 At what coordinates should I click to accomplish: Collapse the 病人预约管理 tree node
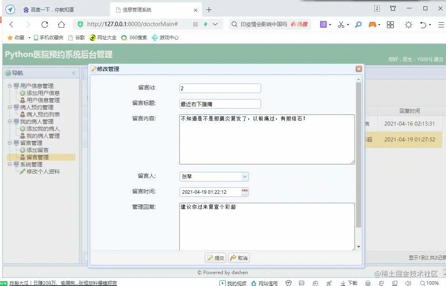coord(10,107)
